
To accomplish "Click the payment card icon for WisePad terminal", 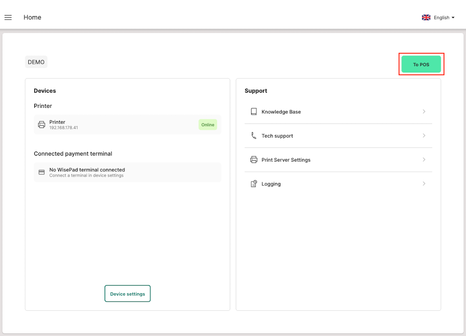I will (x=42, y=172).
